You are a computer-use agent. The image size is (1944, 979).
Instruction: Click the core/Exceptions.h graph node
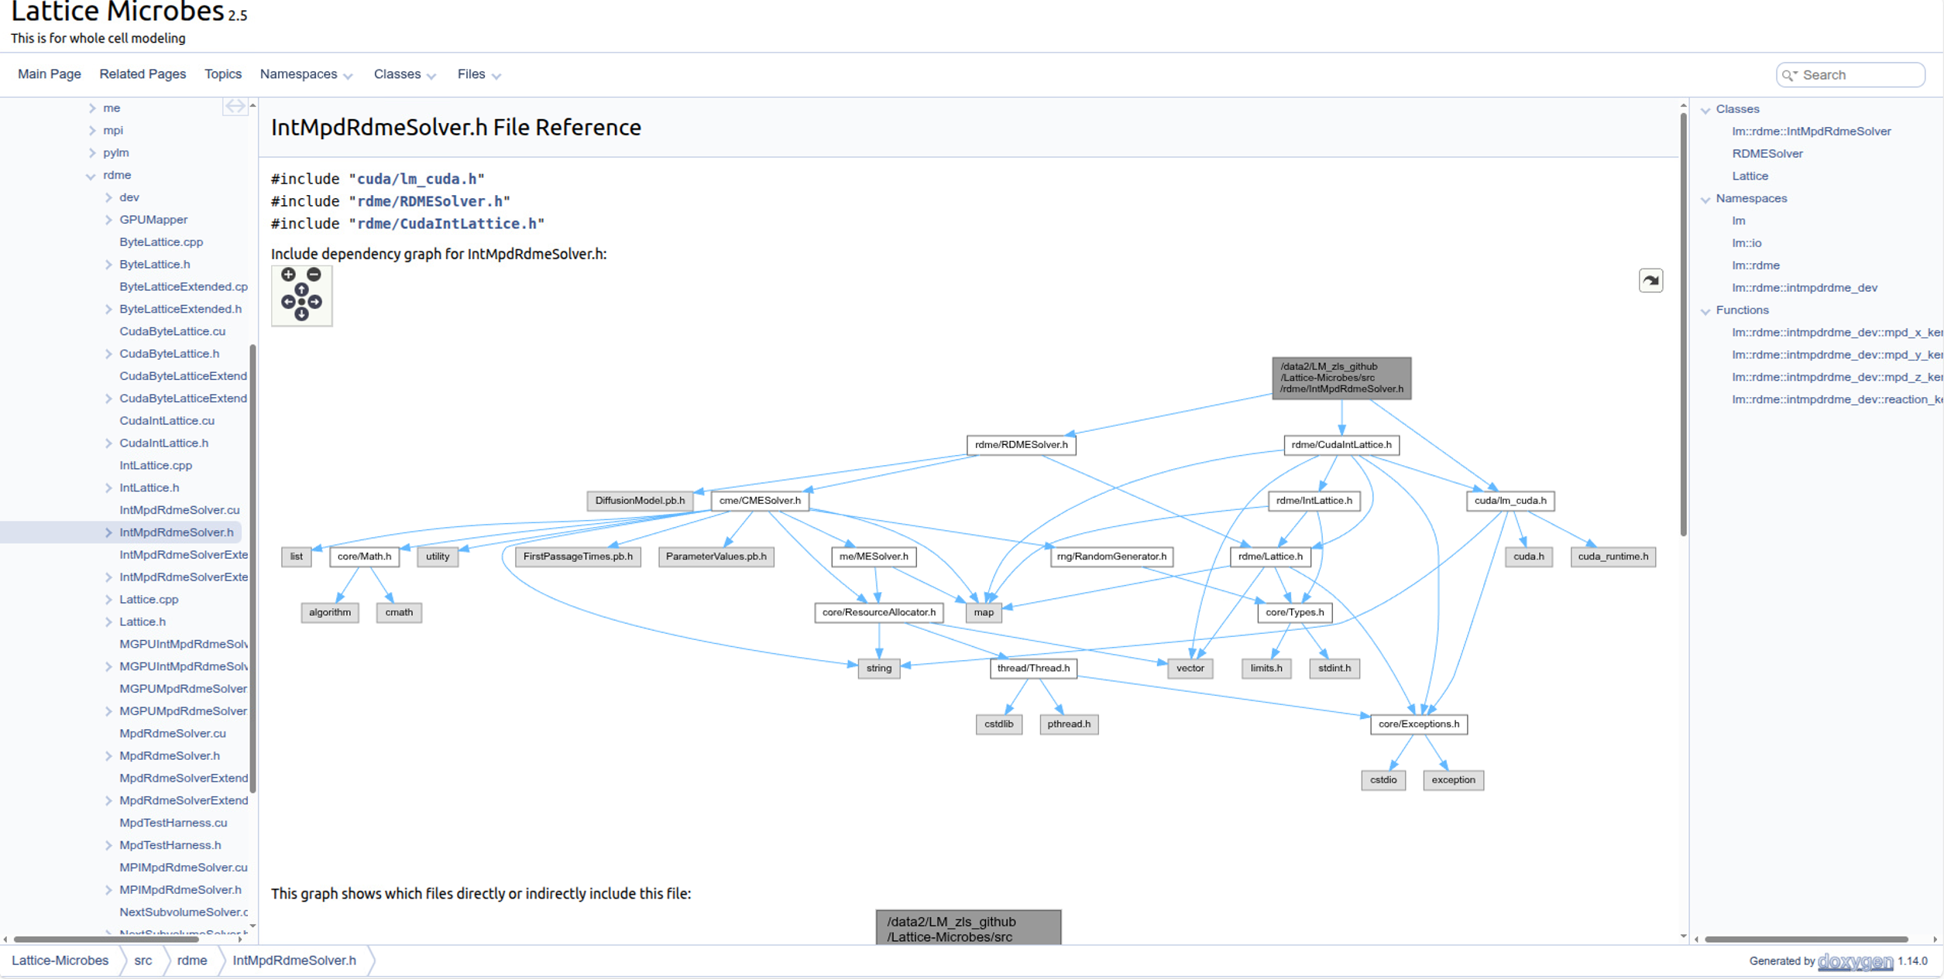coord(1418,724)
